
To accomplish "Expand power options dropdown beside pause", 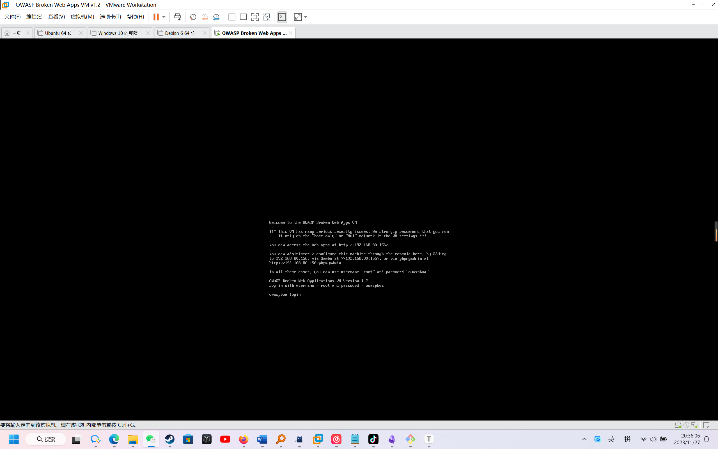I will coord(164,17).
